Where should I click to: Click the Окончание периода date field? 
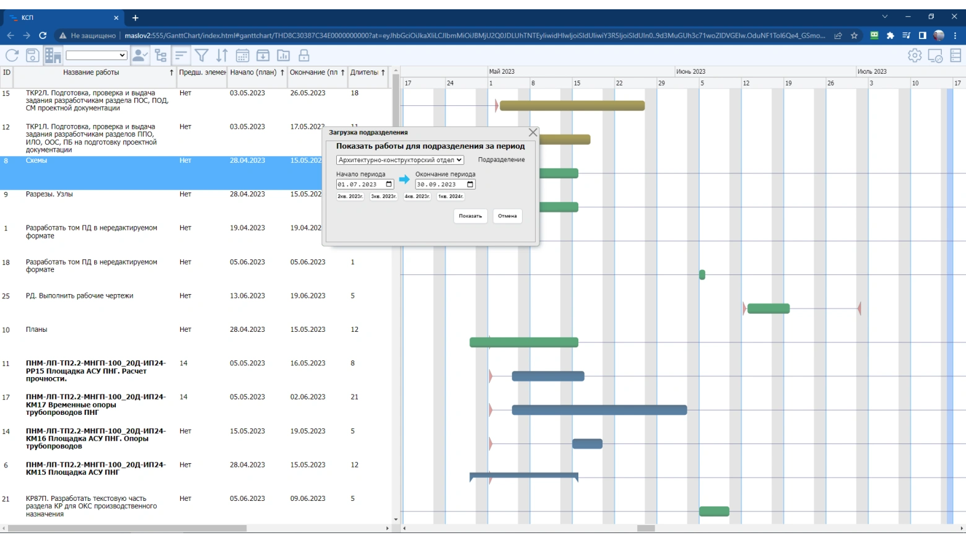pos(440,185)
